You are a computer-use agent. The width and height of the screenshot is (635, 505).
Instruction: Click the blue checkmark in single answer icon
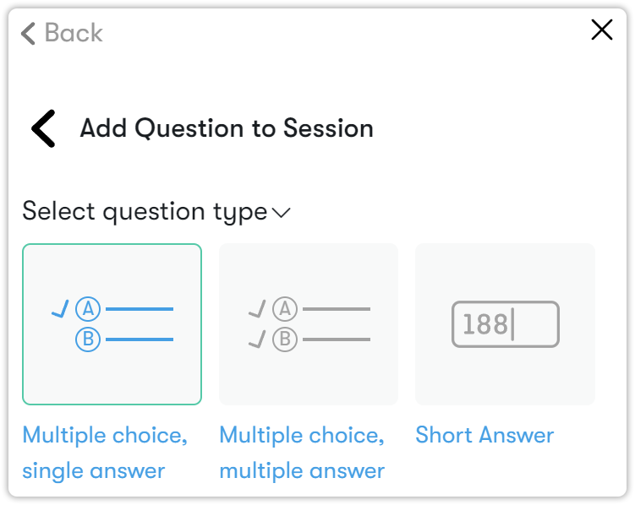(x=60, y=311)
